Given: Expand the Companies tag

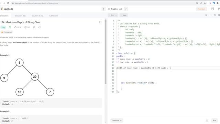Looking at the screenshot, I should [7, 32].
